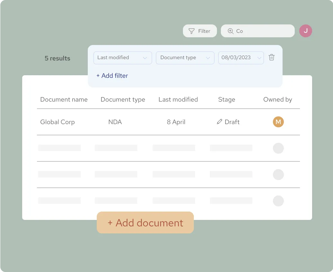Click the bottom row's empty avatar circle
333x272 pixels.
click(x=278, y=201)
